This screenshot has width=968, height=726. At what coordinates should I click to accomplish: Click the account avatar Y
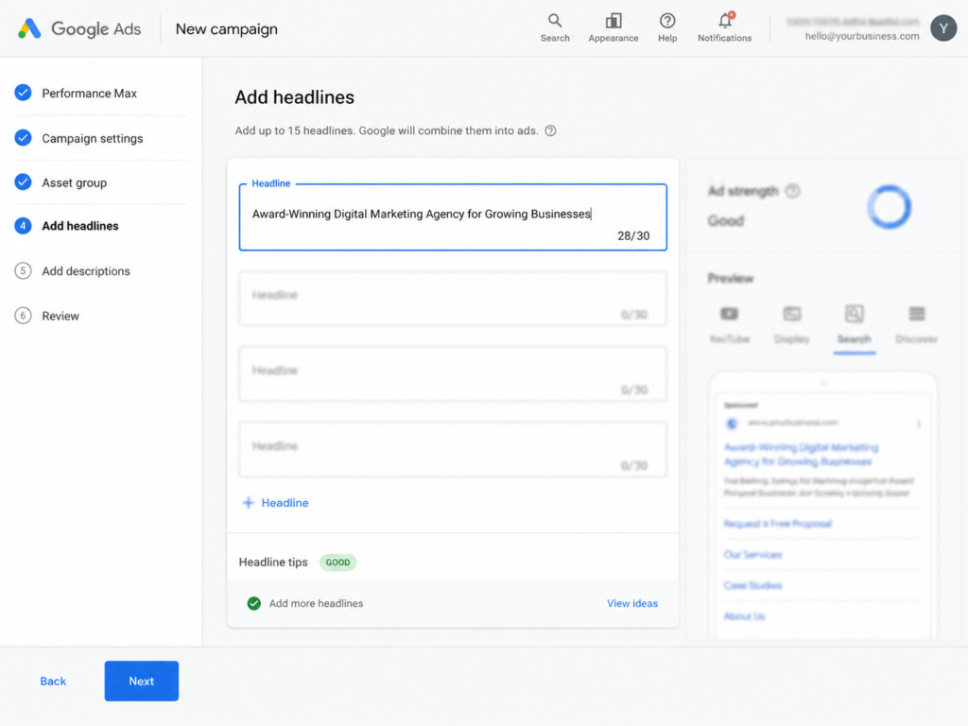click(x=943, y=28)
